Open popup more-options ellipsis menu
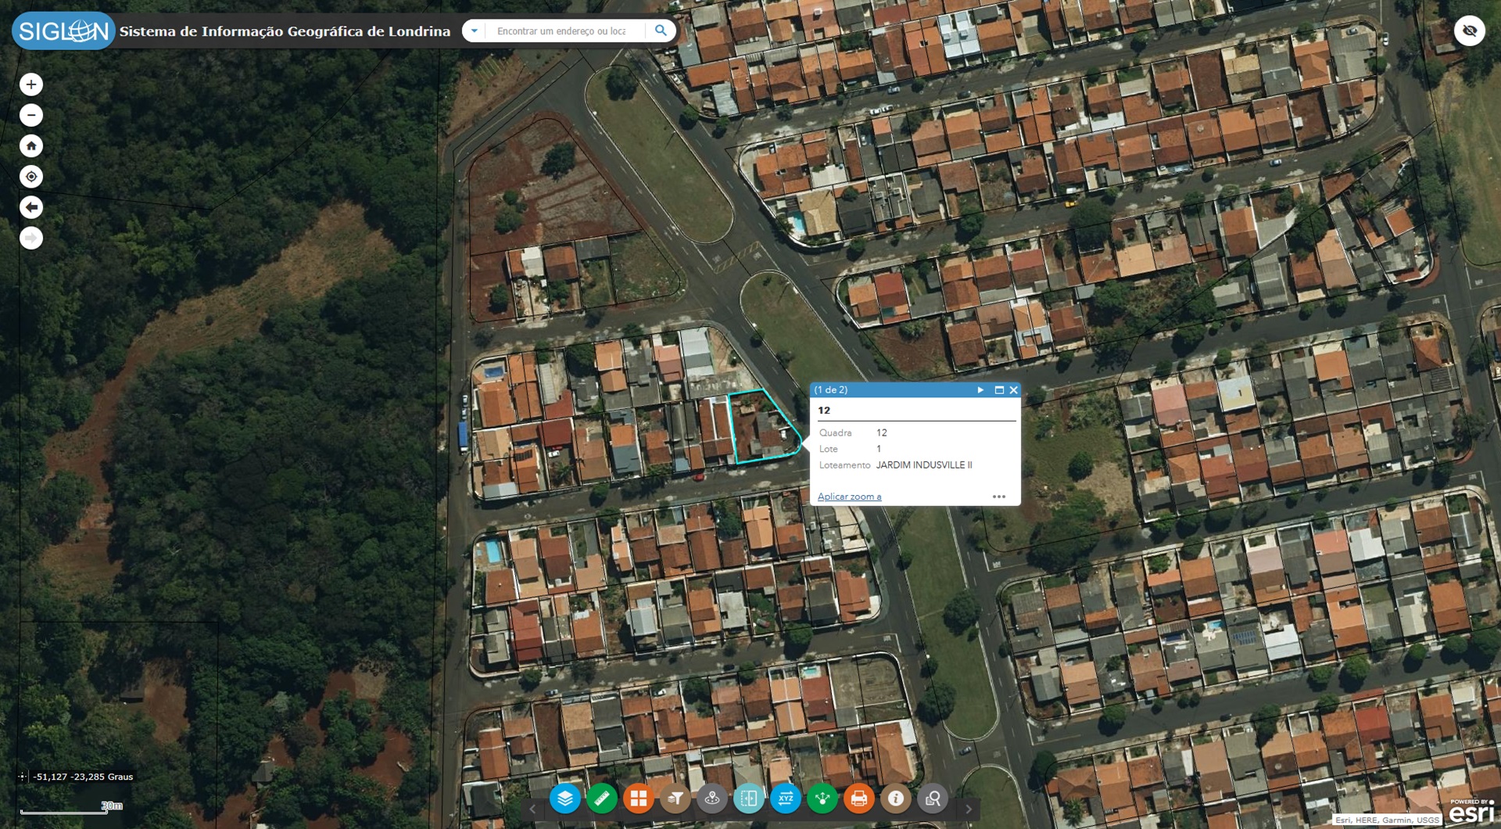 coord(999,497)
